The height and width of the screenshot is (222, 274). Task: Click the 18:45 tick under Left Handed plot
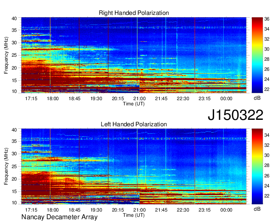point(75,210)
